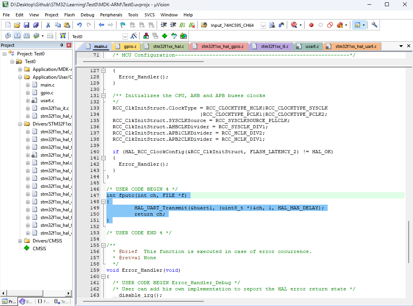The height and width of the screenshot is (306, 413).
Task: Click the Cut scissors icon
Action: [x=48, y=25]
